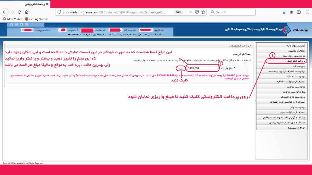Screen dimensions: 312x175
Task: Toggle the Firefox sidebar icon
Action: tap(299, 12)
